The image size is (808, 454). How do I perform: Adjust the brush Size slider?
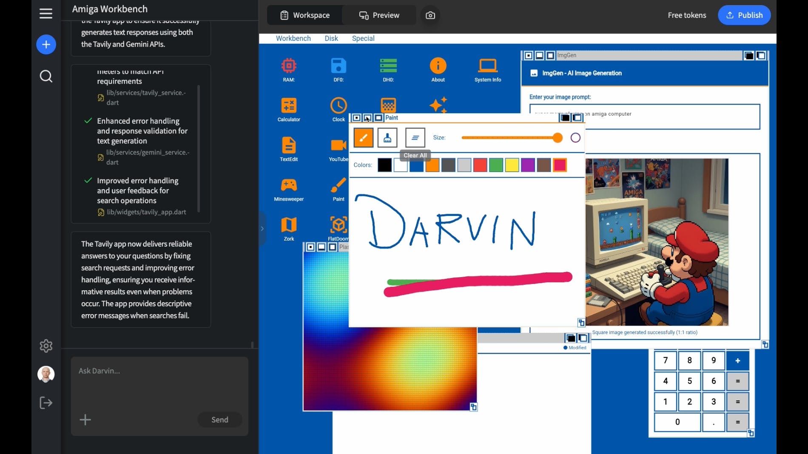pos(512,138)
